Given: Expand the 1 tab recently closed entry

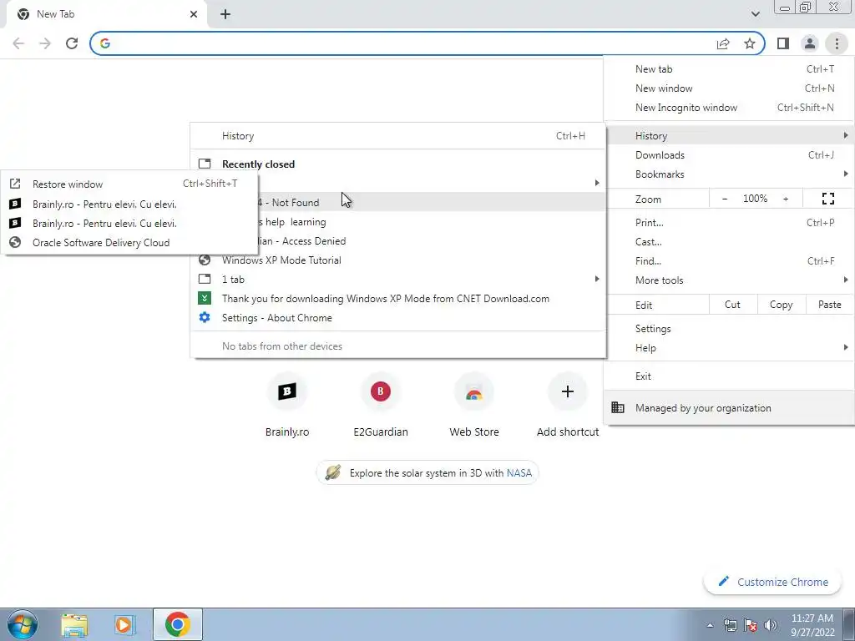Looking at the screenshot, I should (x=398, y=279).
